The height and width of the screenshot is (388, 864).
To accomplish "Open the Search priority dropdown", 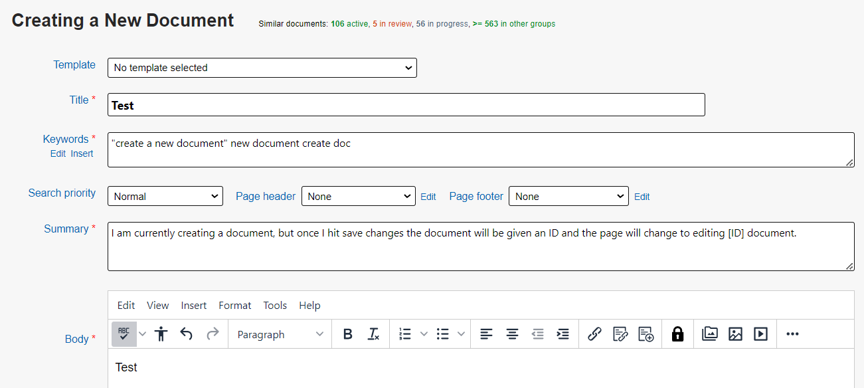I will 165,196.
